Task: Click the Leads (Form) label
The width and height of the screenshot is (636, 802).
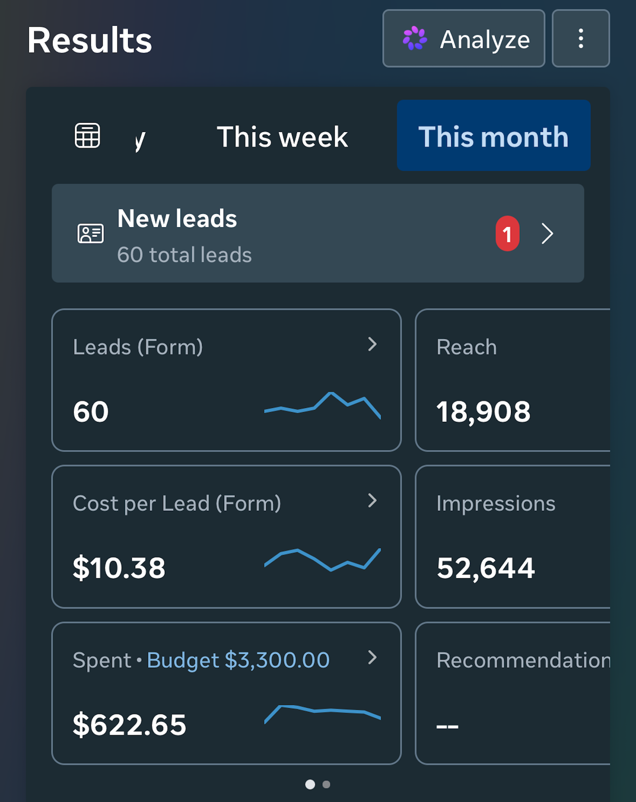Action: [x=138, y=347]
